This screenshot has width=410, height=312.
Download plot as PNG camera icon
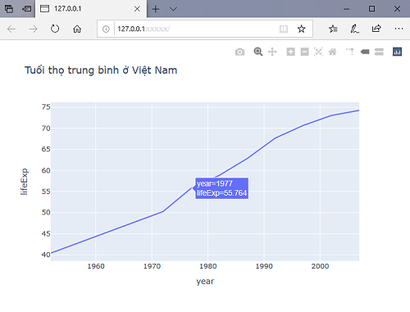[239, 52]
